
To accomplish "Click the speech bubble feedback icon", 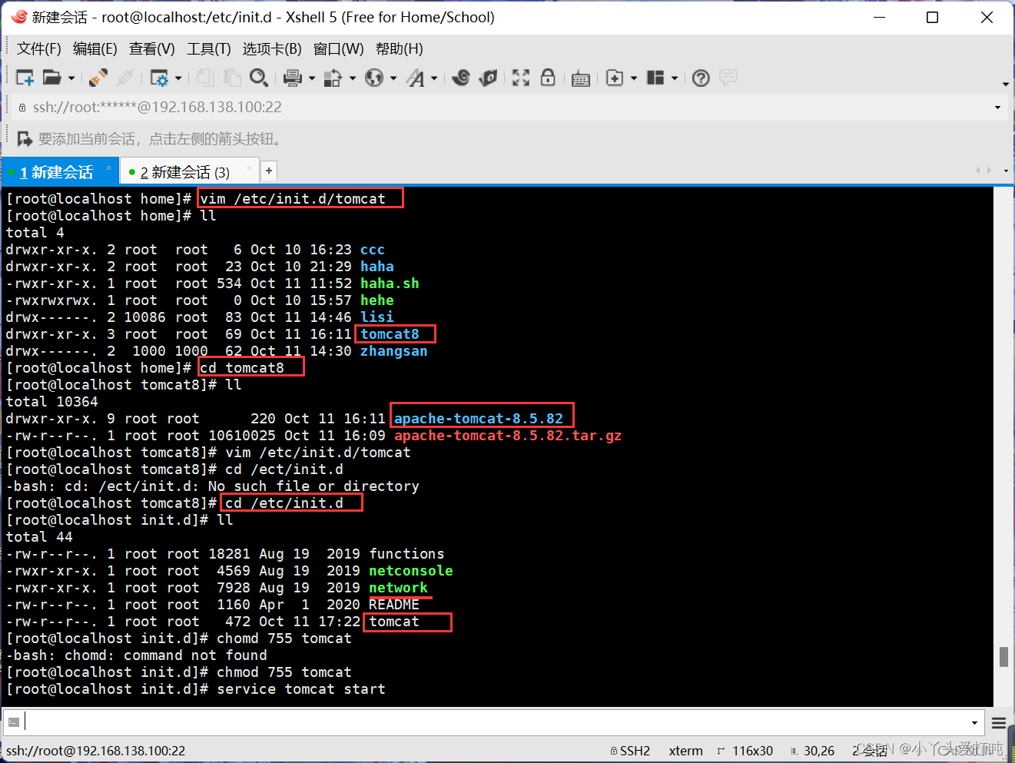I will point(728,78).
